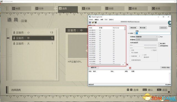The image size is (177, 102).
Task: Check the 禁止随机 checkbox
Action: pyautogui.click(x=159, y=43)
